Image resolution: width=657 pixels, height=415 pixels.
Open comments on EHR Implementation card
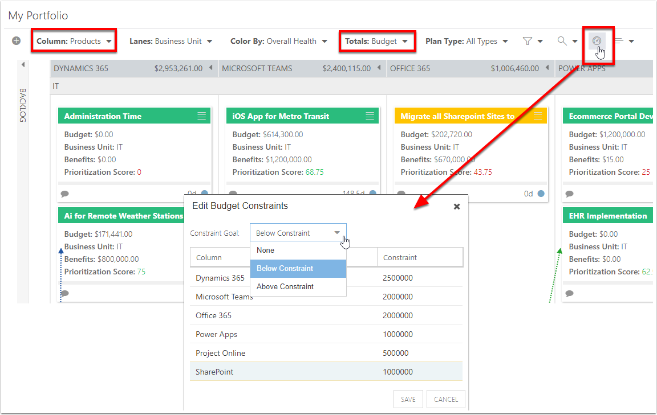pyautogui.click(x=569, y=293)
